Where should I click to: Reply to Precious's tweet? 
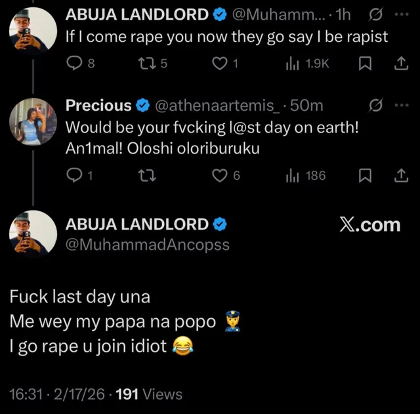click(75, 175)
